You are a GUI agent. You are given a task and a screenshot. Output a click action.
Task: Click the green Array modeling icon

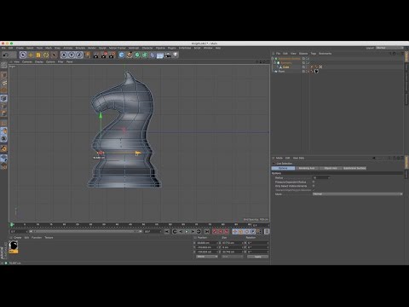pyautogui.click(x=145, y=55)
